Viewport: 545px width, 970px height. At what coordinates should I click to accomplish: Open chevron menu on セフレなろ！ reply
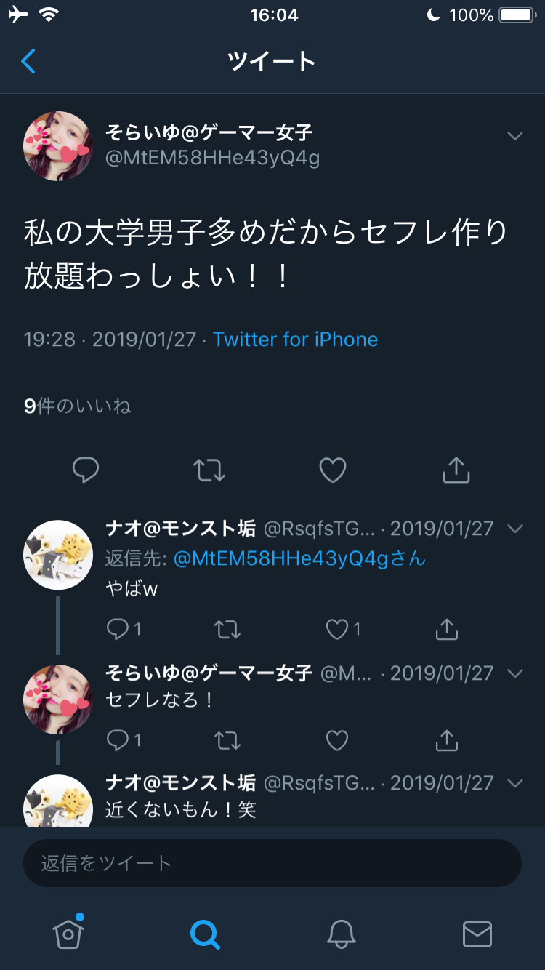[x=515, y=673]
